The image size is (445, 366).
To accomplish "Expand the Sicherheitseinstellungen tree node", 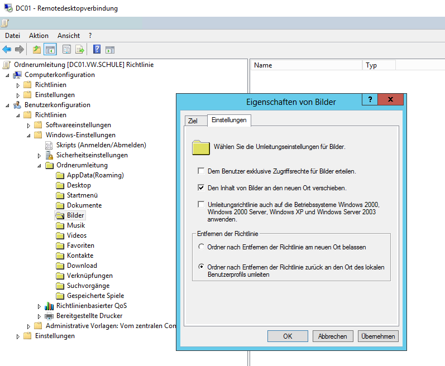I will coord(40,155).
